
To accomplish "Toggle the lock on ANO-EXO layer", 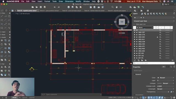I will pos(157,37).
